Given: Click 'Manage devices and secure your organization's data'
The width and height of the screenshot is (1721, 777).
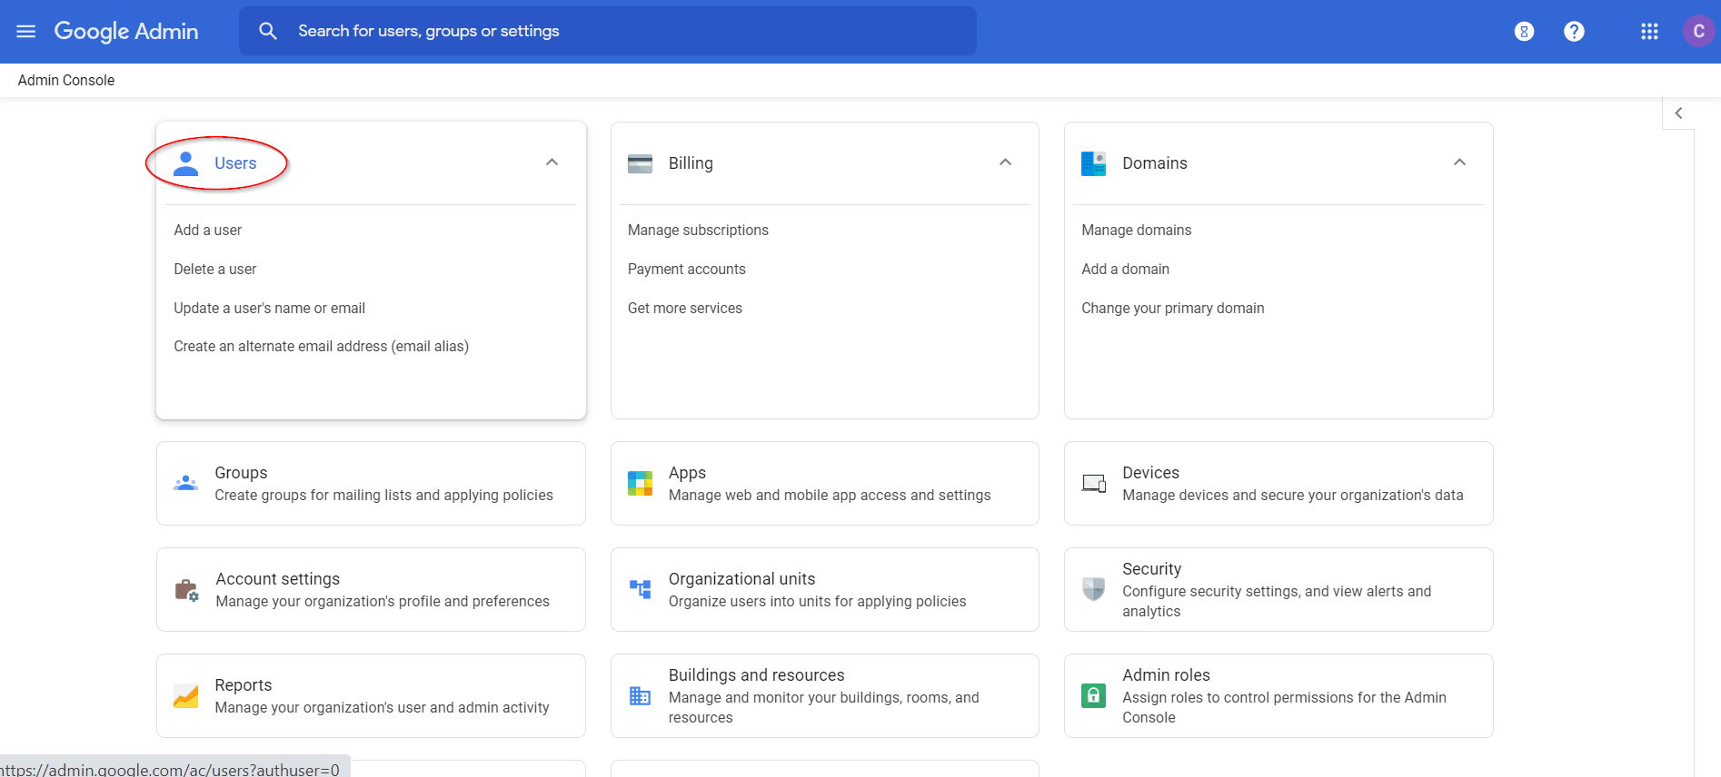Looking at the screenshot, I should click(1293, 496).
